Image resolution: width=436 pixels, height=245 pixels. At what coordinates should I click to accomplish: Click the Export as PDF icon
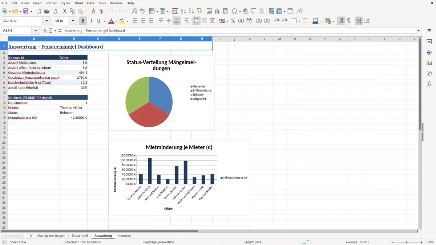tap(39, 11)
